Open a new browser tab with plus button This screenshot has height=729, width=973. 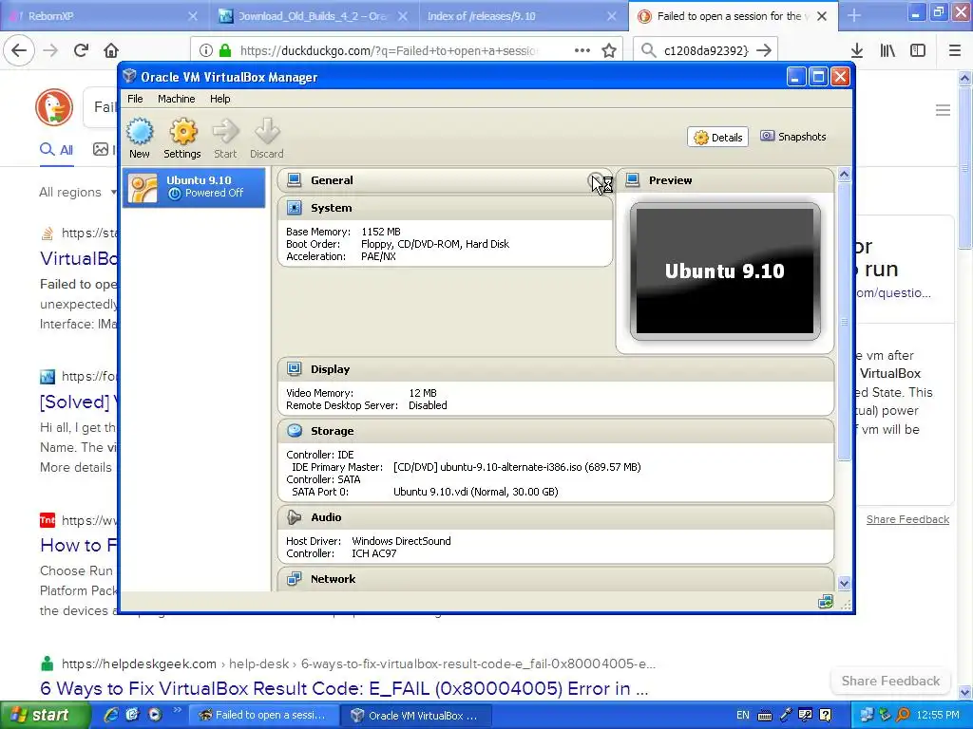854,15
